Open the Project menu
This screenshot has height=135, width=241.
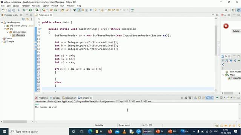tap(55, 6)
